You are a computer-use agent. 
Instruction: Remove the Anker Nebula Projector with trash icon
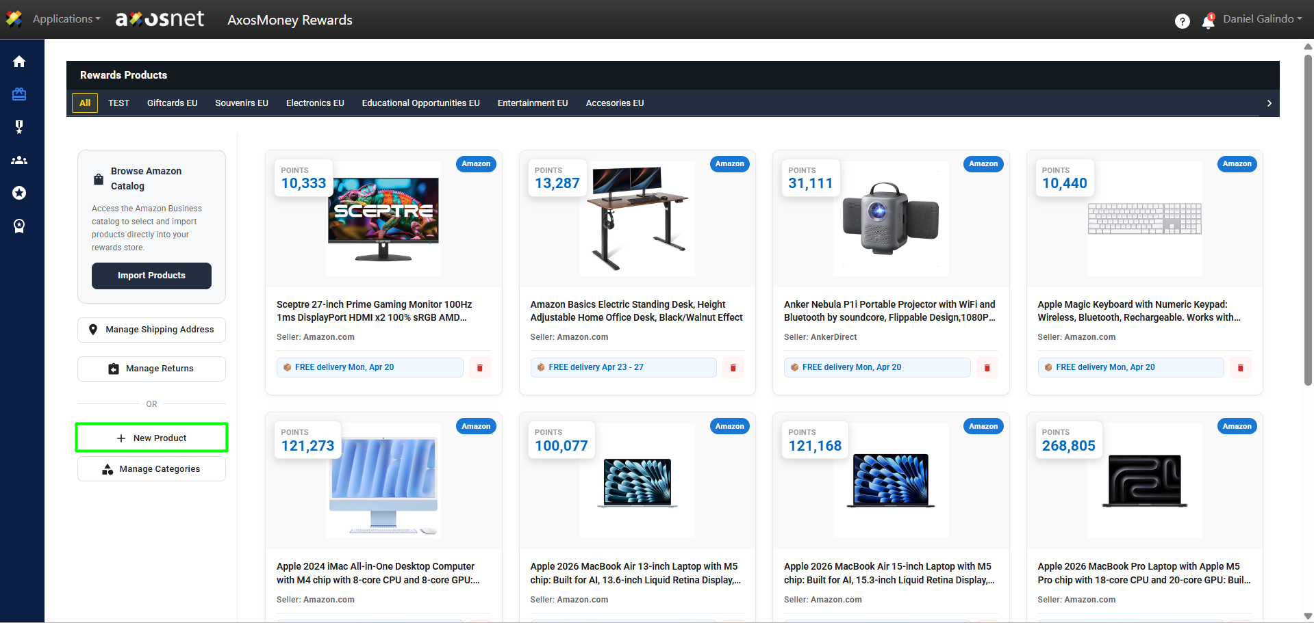(987, 368)
